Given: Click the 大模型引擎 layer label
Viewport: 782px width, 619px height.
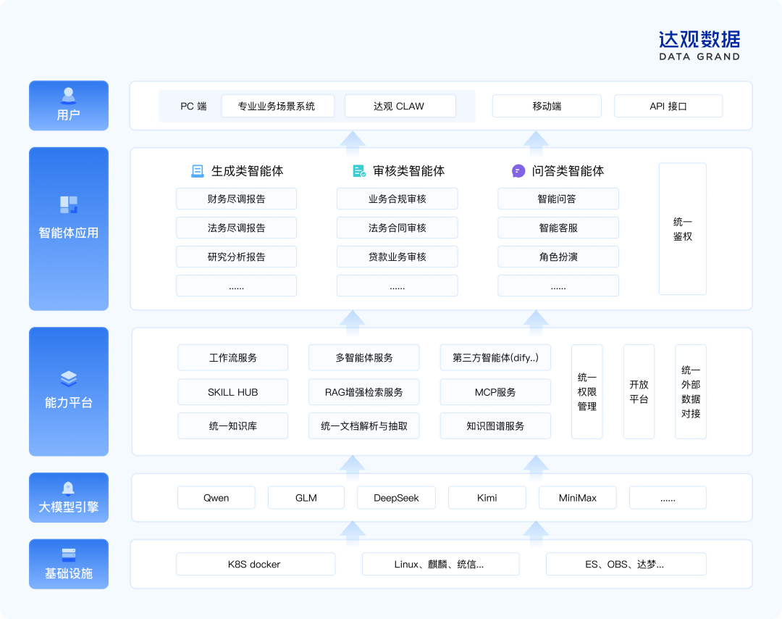Looking at the screenshot, I should coord(68,507).
